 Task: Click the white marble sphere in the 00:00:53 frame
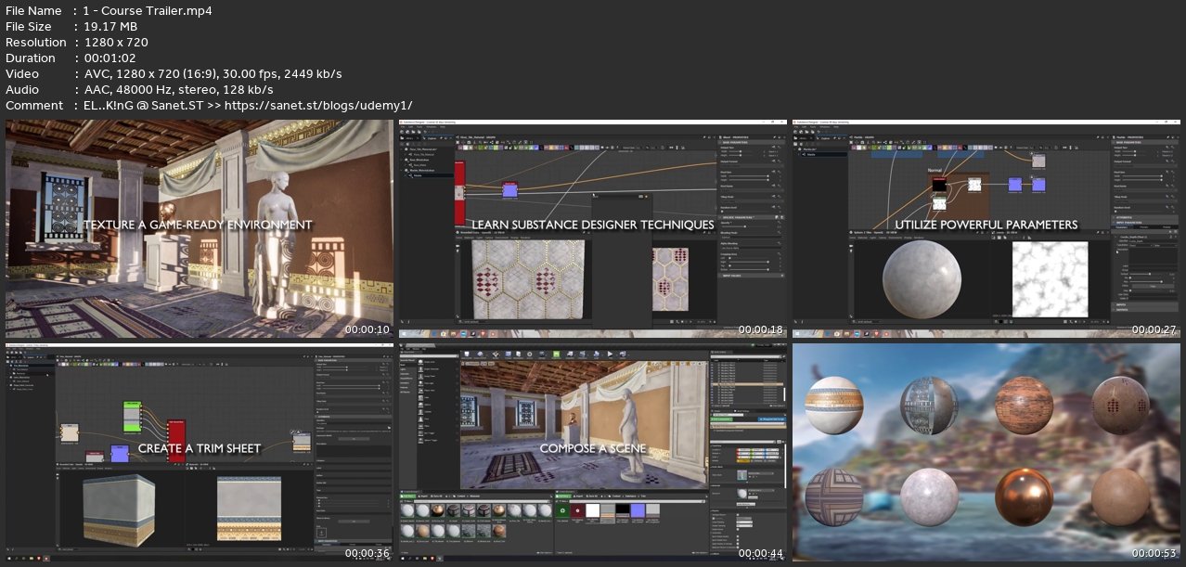pos(931,496)
